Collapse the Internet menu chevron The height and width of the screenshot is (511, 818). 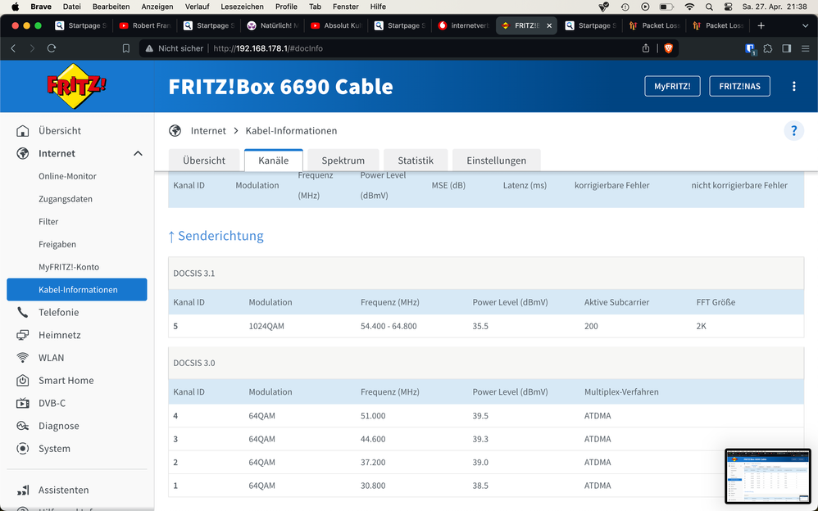pyautogui.click(x=138, y=153)
